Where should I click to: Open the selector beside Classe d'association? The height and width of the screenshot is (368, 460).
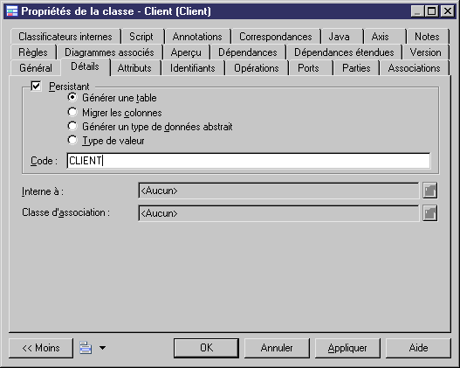429,213
